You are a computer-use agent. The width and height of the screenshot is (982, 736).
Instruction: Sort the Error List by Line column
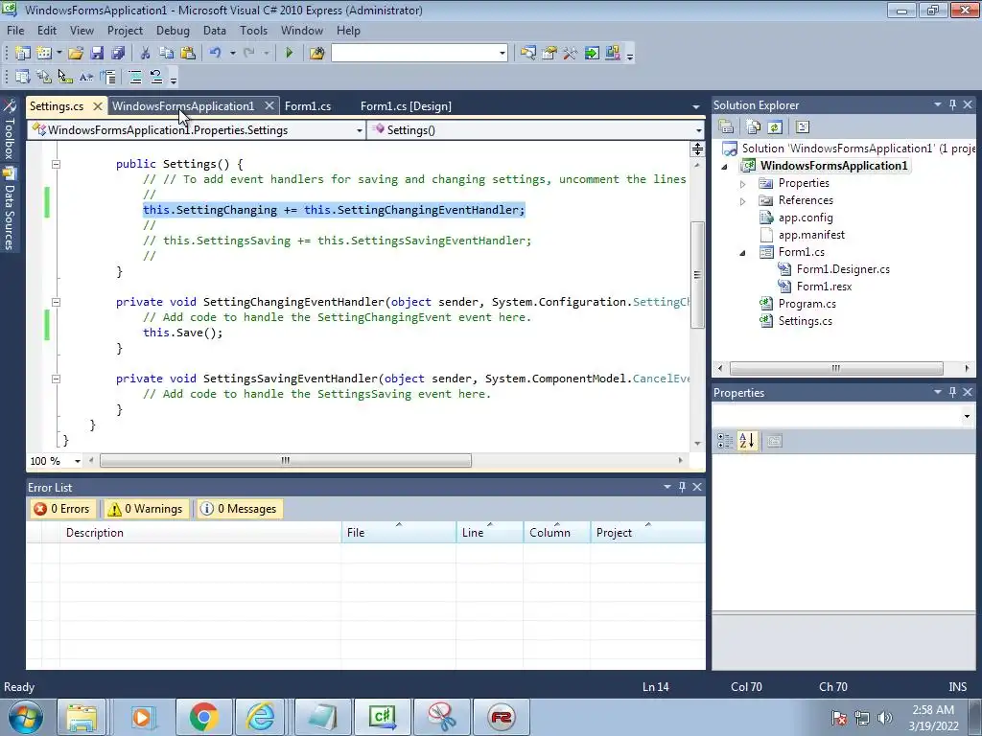click(489, 532)
